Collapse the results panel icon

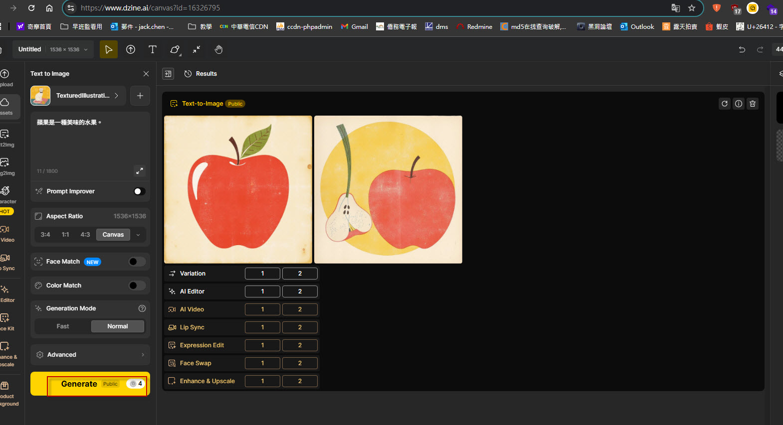[168, 74]
